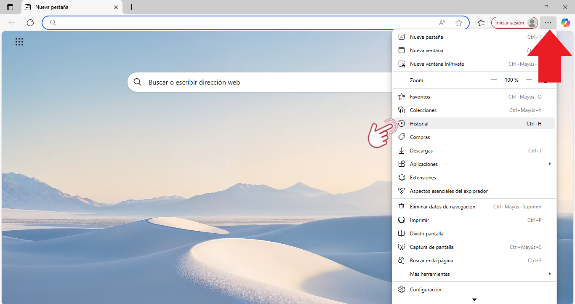Click the Iniciar sesión button
575x304 pixels.
point(509,23)
